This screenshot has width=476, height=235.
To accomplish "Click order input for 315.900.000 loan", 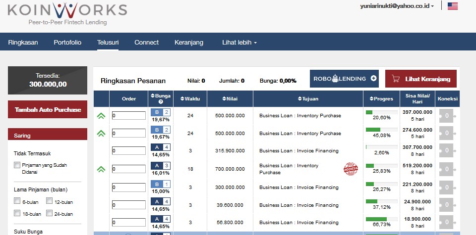I will (x=129, y=150).
